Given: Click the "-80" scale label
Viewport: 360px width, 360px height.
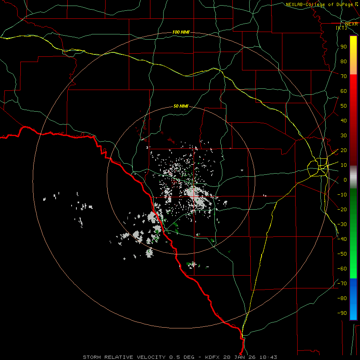Looking at the screenshot, I should [x=342, y=298].
